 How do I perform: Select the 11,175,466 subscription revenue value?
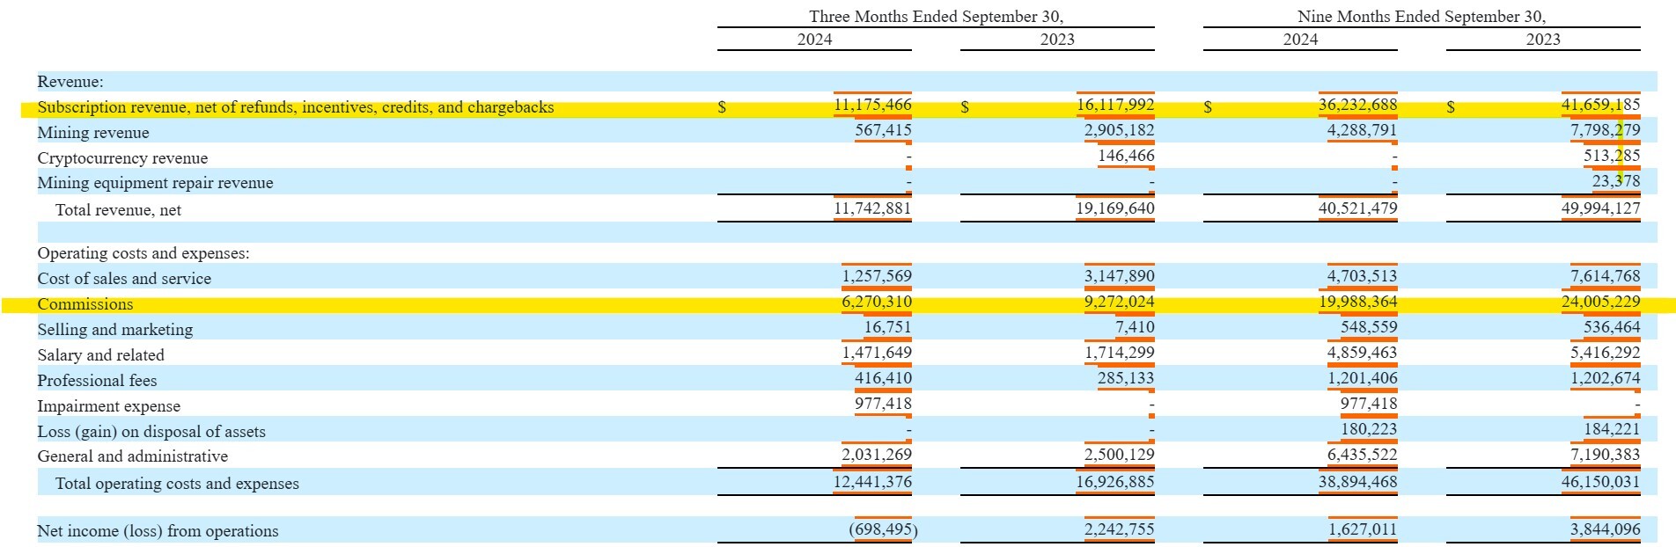click(872, 106)
